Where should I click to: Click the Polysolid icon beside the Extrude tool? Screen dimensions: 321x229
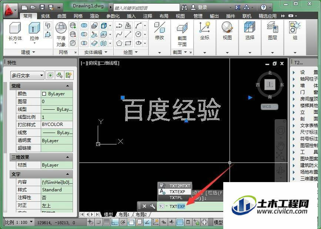(x=48, y=25)
